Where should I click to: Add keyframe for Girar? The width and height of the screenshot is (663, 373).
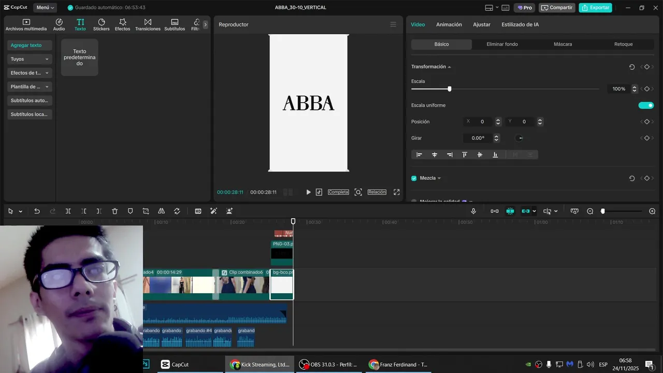647,138
